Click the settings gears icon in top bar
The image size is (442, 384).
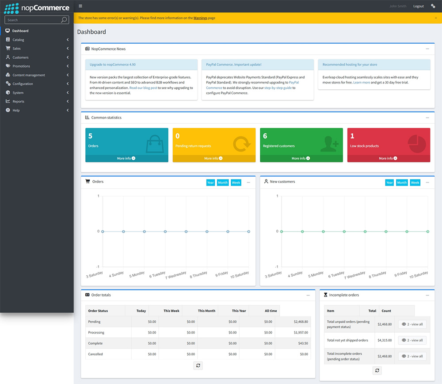tap(433, 6)
